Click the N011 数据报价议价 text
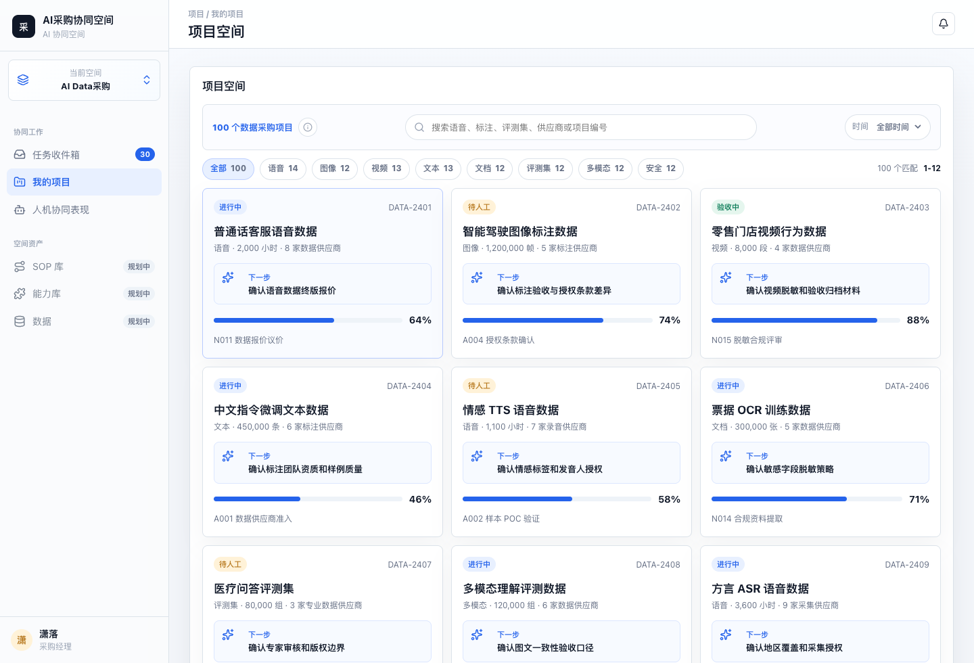This screenshot has height=663, width=974. pos(248,340)
